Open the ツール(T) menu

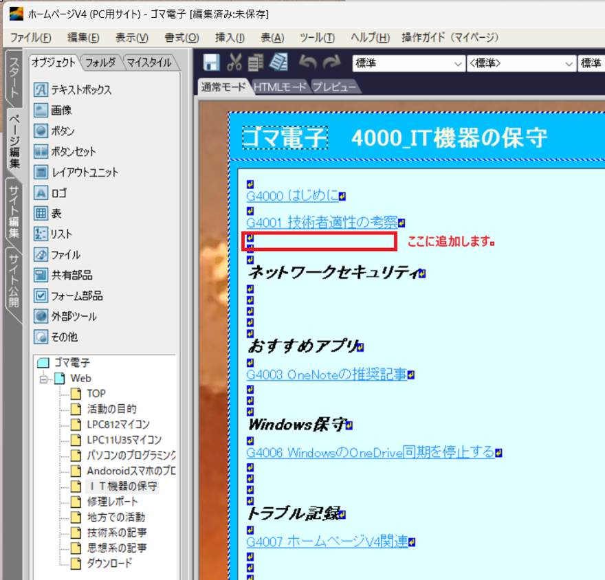click(x=317, y=37)
